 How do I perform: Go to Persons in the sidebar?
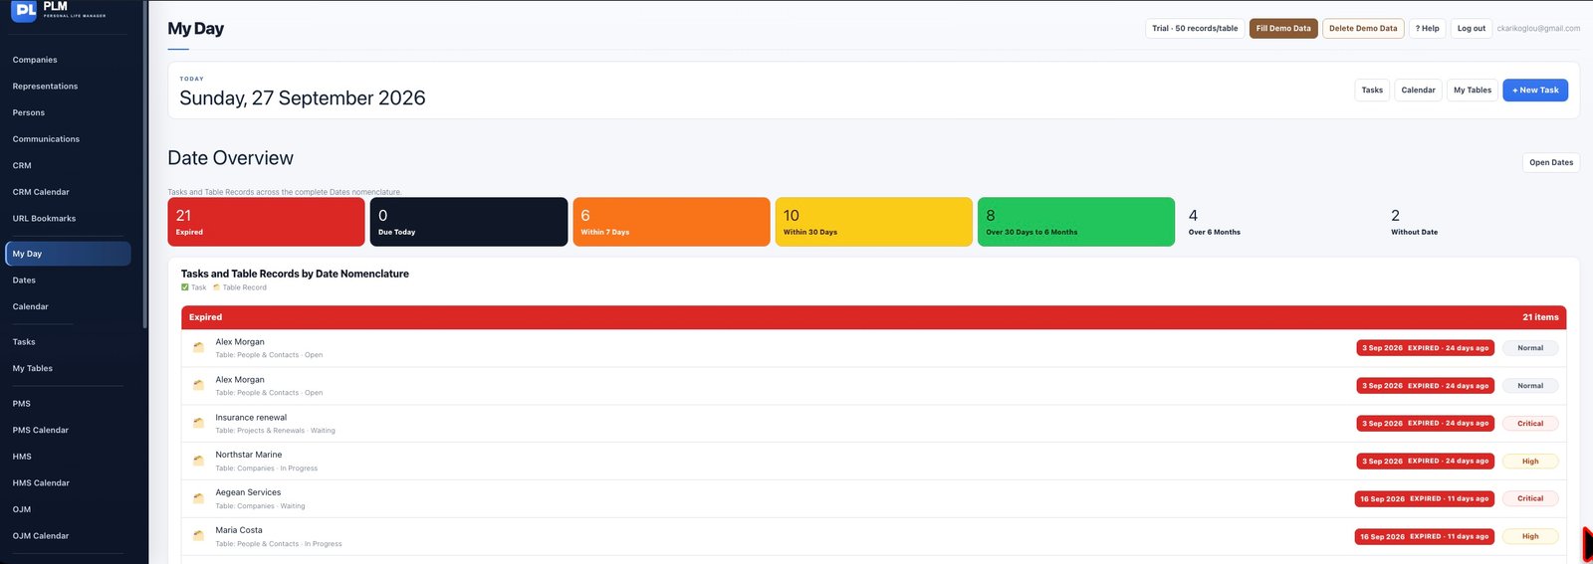pyautogui.click(x=29, y=112)
